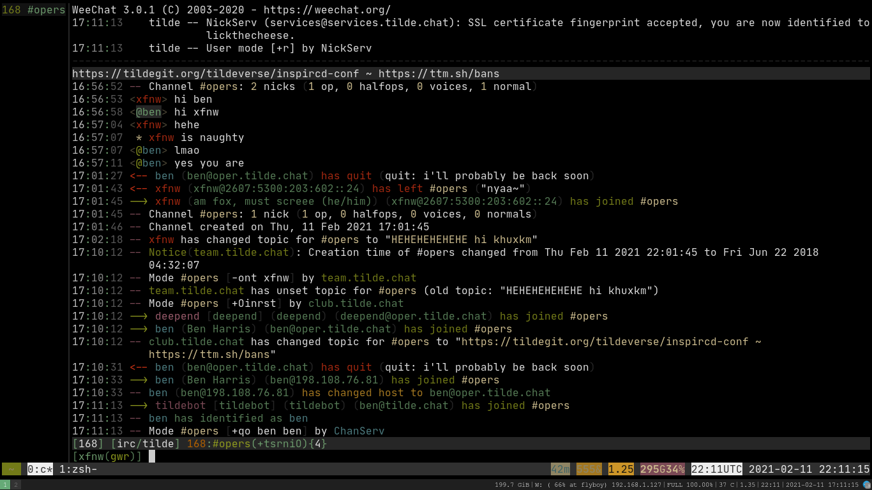The height and width of the screenshot is (490, 872).
Task: Click the 'hehe' message from xfnw
Action: click(136, 125)
